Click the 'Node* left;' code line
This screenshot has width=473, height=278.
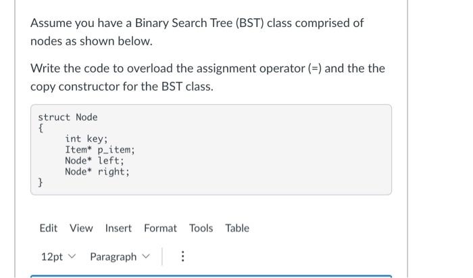point(95,160)
